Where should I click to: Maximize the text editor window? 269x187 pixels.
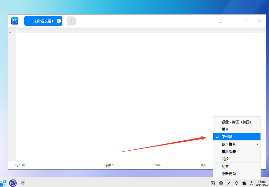247,21
